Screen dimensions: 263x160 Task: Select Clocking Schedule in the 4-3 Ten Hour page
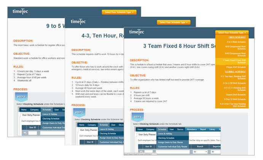click(111, 133)
